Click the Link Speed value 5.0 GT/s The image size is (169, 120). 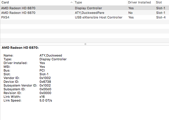[x=46, y=100]
